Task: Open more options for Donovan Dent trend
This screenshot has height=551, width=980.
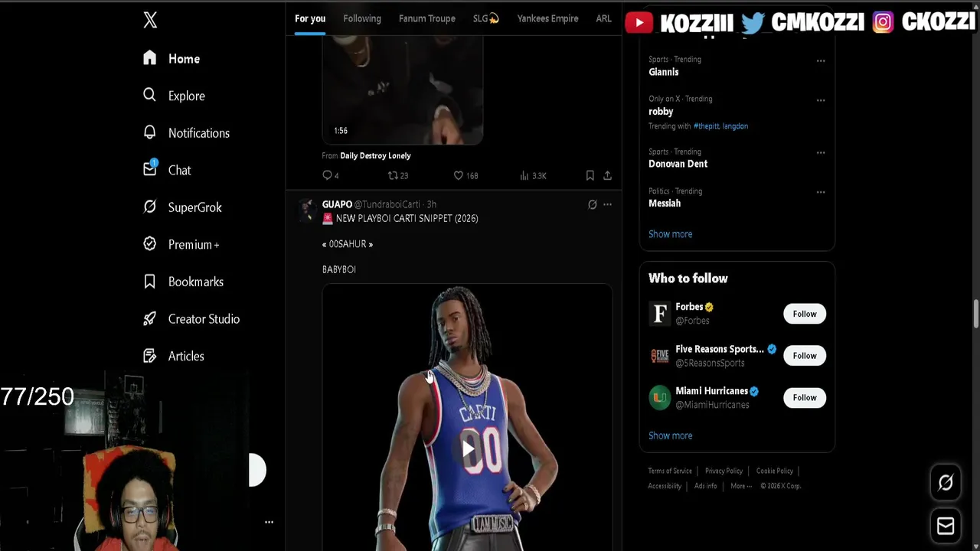Action: 821,152
